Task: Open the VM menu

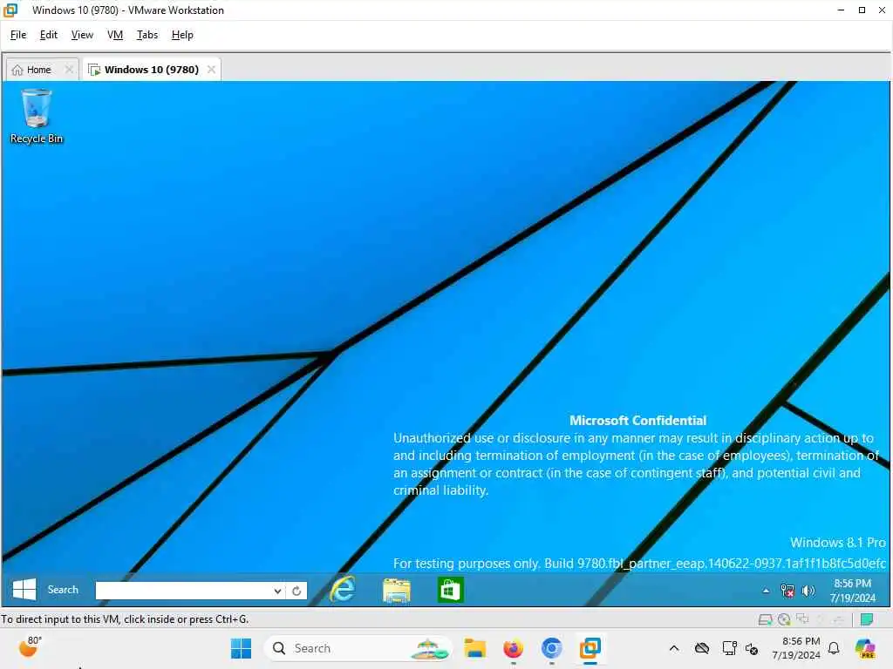Action: coord(115,35)
